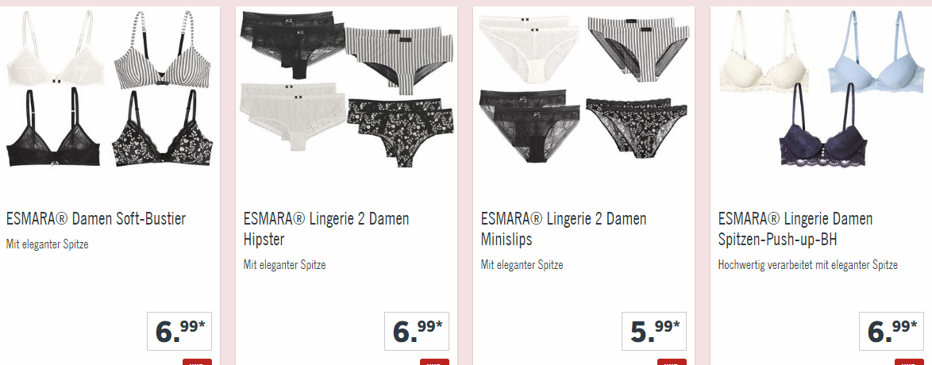The image size is (932, 365).
Task: Select the 6.99 price box of Hipster
Action: tap(417, 331)
